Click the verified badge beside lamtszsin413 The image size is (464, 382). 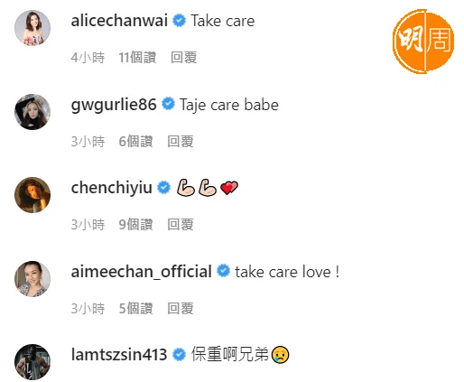pyautogui.click(x=179, y=354)
